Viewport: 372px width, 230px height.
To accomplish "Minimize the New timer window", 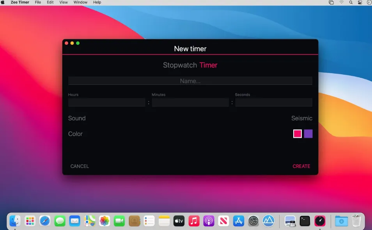I will click(72, 43).
